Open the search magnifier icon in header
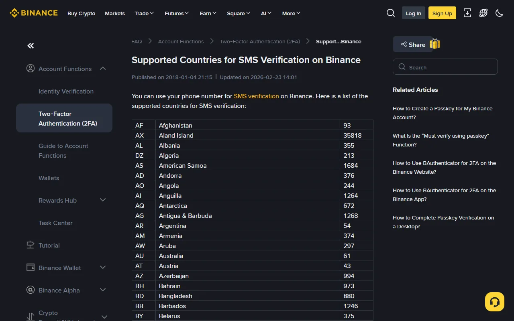Viewport: 514px width, 321px height. [x=391, y=13]
